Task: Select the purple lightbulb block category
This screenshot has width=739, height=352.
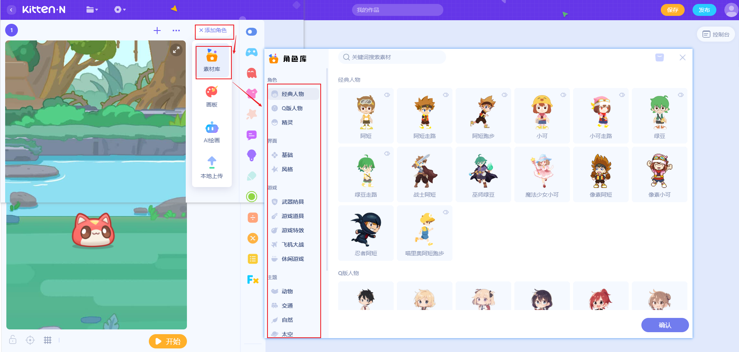Action: pyautogui.click(x=252, y=155)
